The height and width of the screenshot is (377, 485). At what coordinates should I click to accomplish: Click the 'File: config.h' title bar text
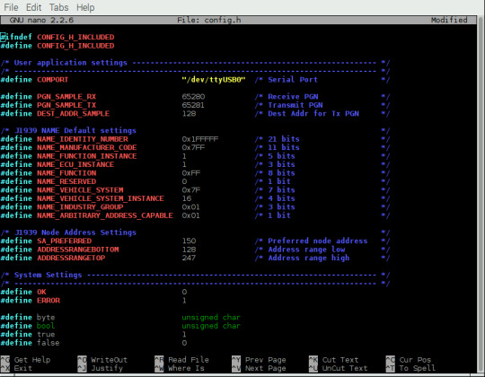[209, 20]
